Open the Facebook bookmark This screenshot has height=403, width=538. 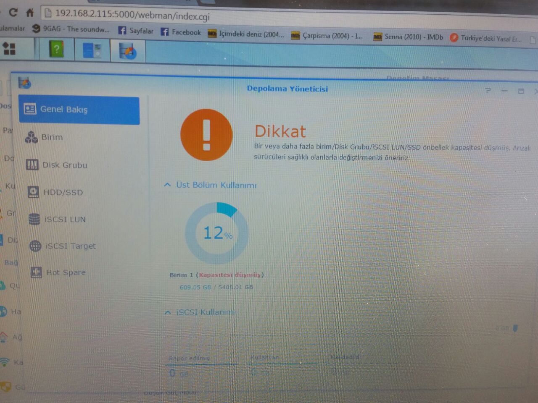(x=181, y=32)
